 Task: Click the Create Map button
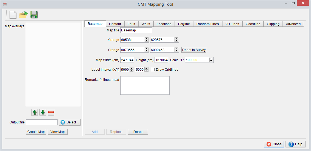point(36,132)
